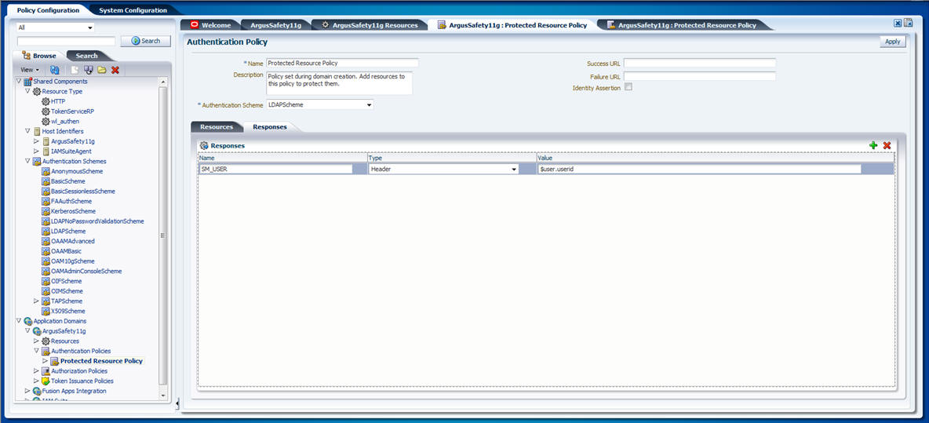
Task: Open the Header type dropdown for SM_USER
Action: (x=514, y=170)
